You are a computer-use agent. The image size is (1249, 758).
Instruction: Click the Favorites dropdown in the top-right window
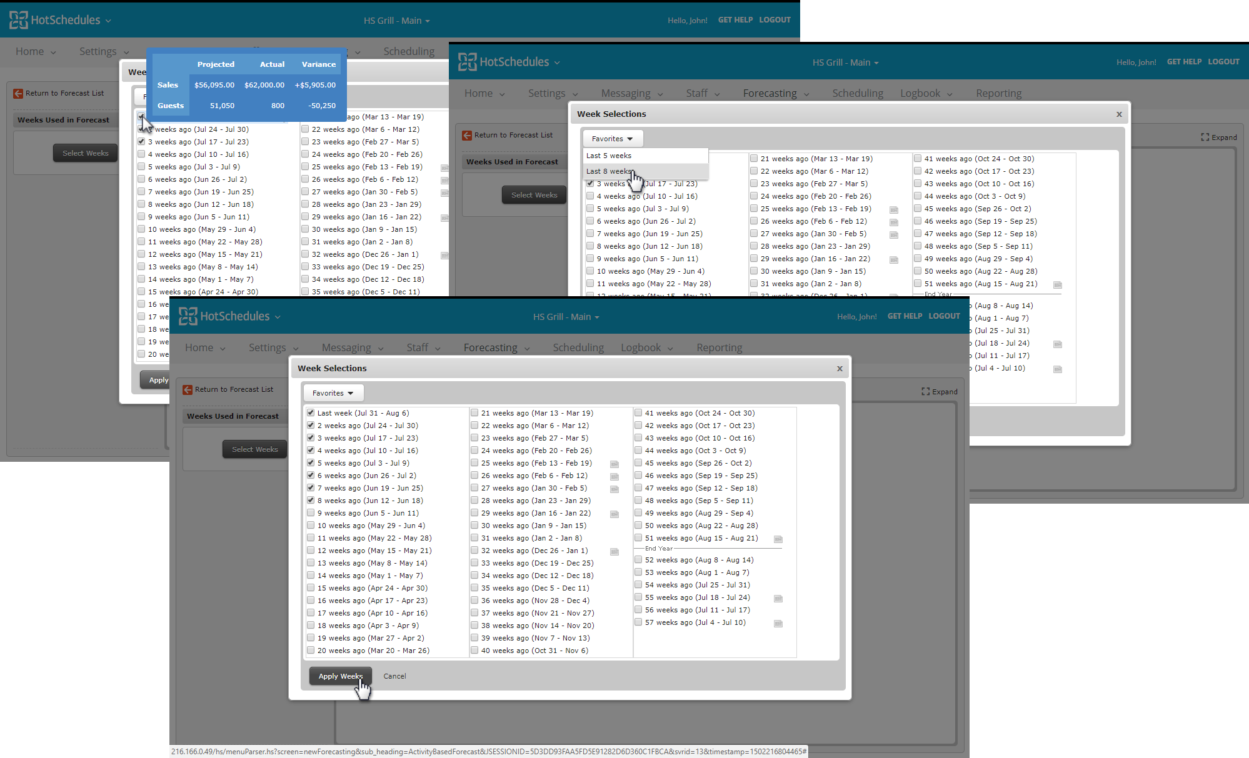point(613,139)
